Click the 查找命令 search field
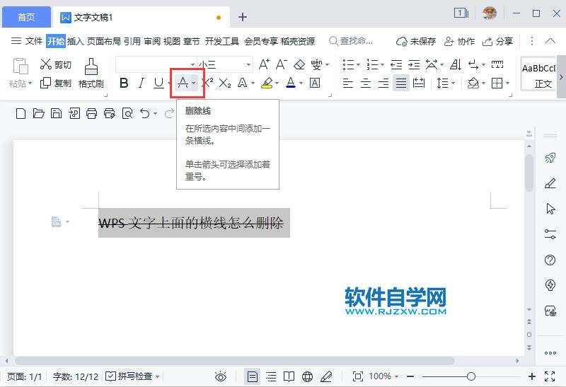 pos(351,41)
